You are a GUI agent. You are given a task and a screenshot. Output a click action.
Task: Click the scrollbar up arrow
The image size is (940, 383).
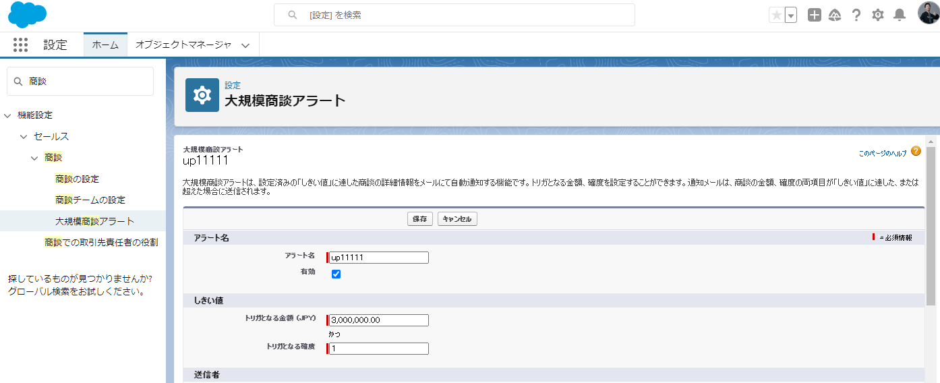(x=931, y=142)
